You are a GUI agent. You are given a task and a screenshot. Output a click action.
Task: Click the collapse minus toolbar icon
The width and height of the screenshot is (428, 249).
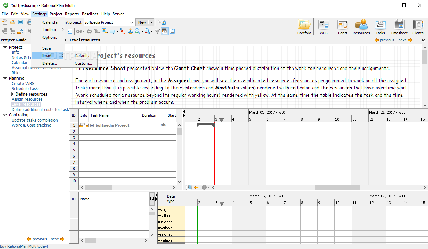[70, 31]
